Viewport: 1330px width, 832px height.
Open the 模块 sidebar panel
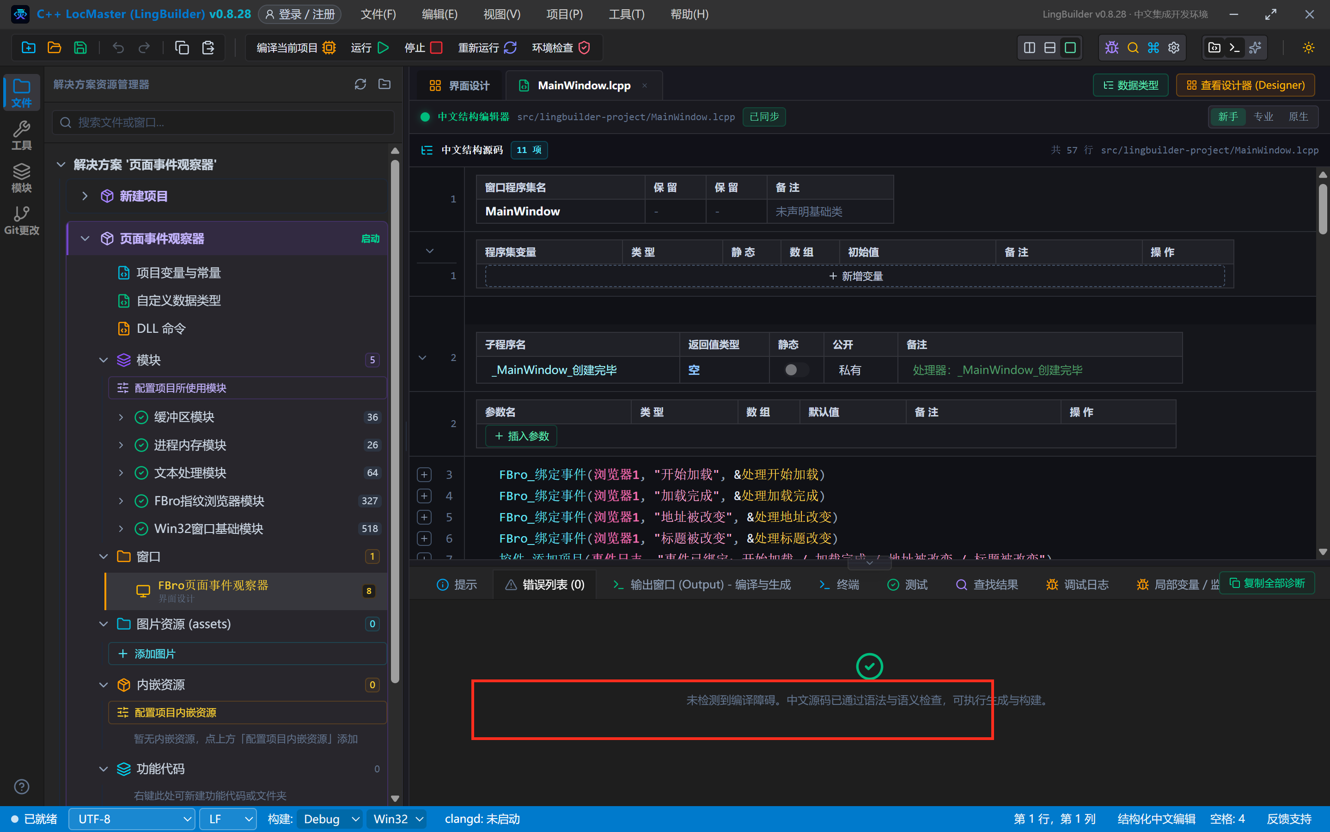21,178
